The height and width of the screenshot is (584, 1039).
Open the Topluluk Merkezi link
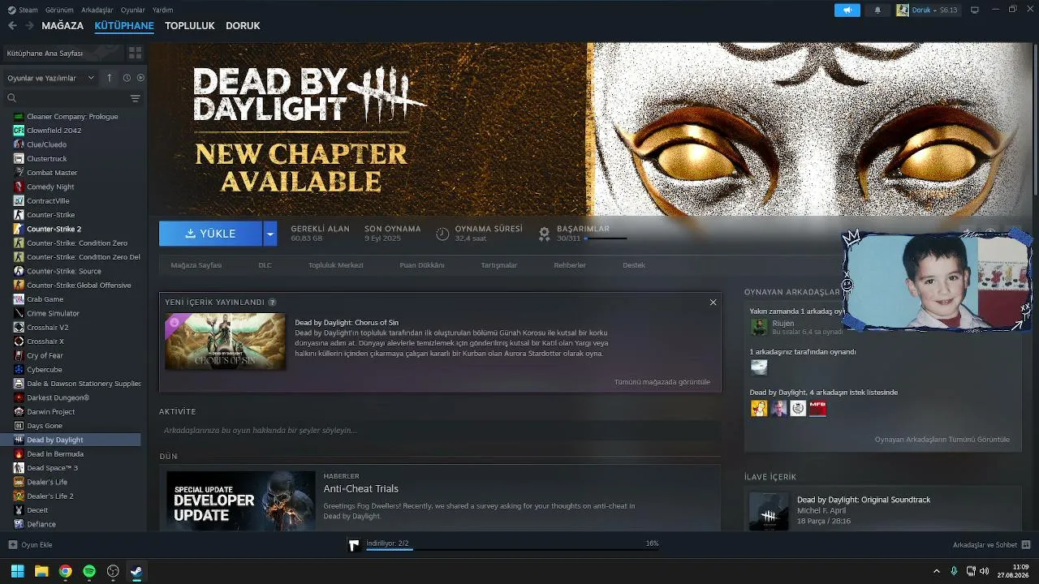336,265
